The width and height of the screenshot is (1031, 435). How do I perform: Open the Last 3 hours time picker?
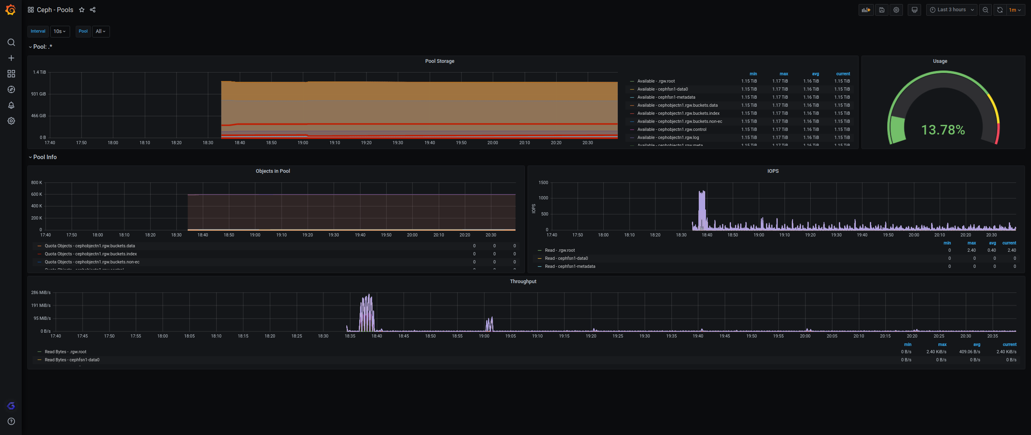951,10
